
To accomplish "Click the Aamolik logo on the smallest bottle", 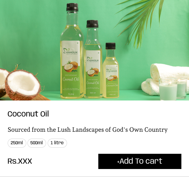I will coord(111,70).
